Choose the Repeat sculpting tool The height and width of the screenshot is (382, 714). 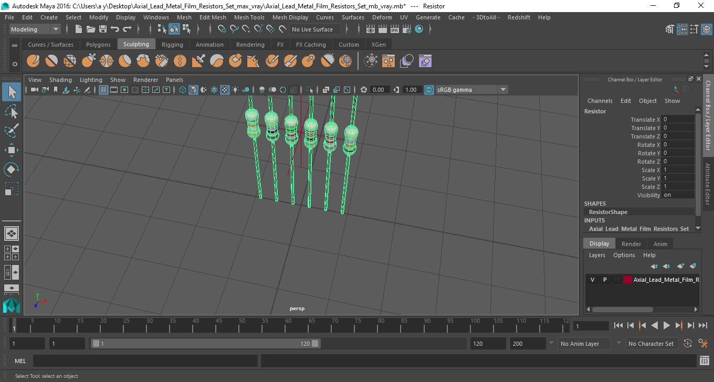pyautogui.click(x=180, y=61)
